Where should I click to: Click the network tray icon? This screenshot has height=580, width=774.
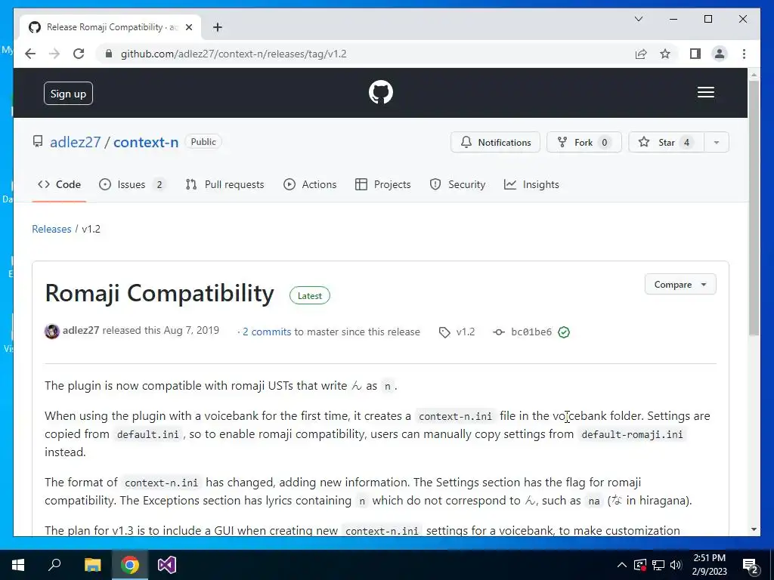[x=658, y=565]
